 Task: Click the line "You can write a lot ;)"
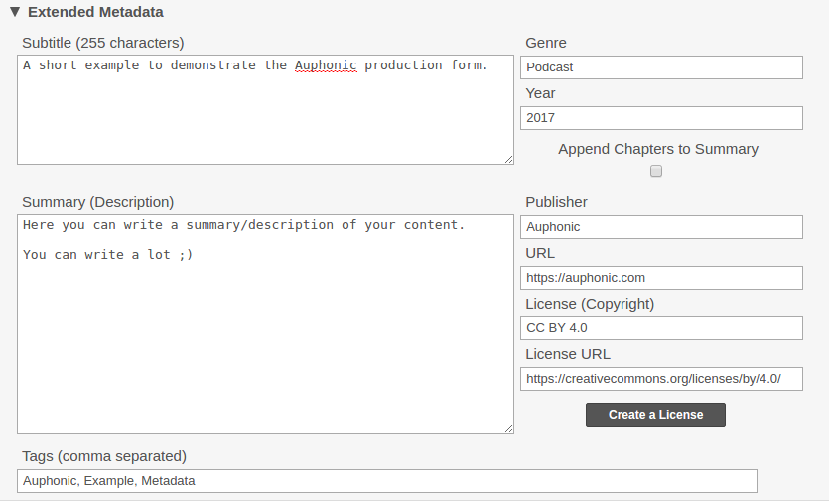coord(108,255)
